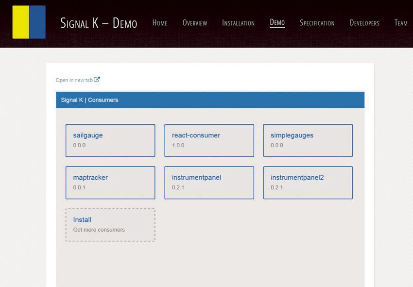Image resolution: width=413 pixels, height=287 pixels.
Task: Open the simplegauges consumer
Action: coord(308,141)
